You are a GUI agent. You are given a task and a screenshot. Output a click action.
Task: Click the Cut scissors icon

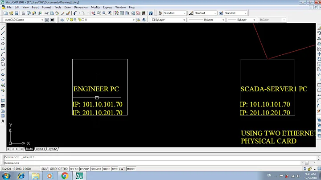[x=46, y=13]
